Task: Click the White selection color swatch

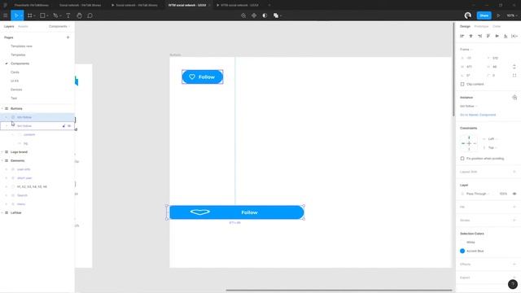Action: click(x=462, y=243)
